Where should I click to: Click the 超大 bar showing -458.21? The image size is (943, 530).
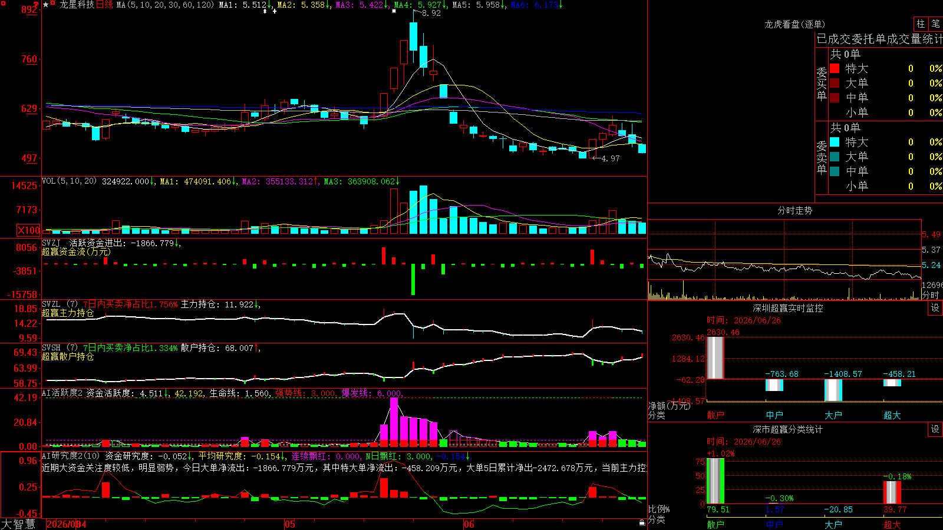point(892,383)
